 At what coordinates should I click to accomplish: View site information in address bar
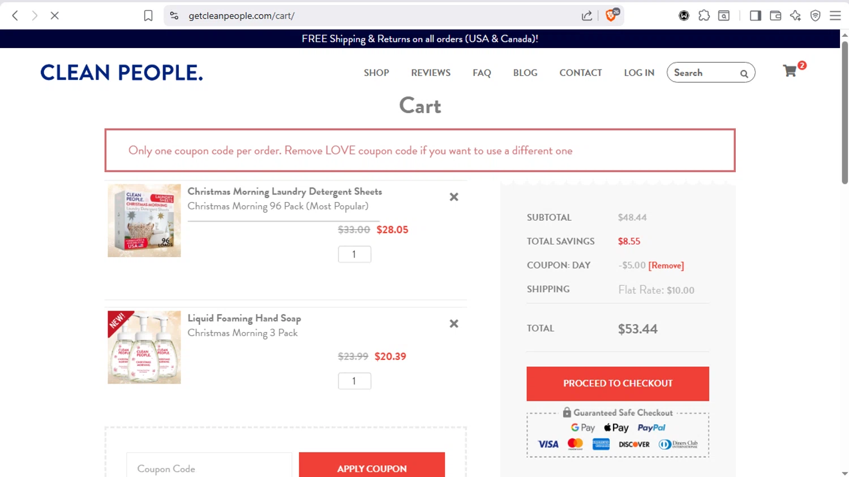point(174,16)
